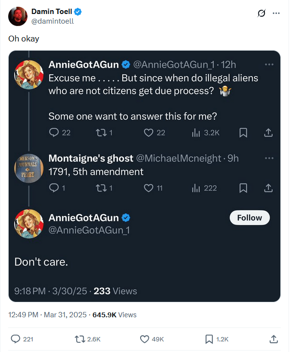This screenshot has height=352, width=290.
Task: Open more options on AnnieGotAGun's first tweet
Action: coord(269,65)
